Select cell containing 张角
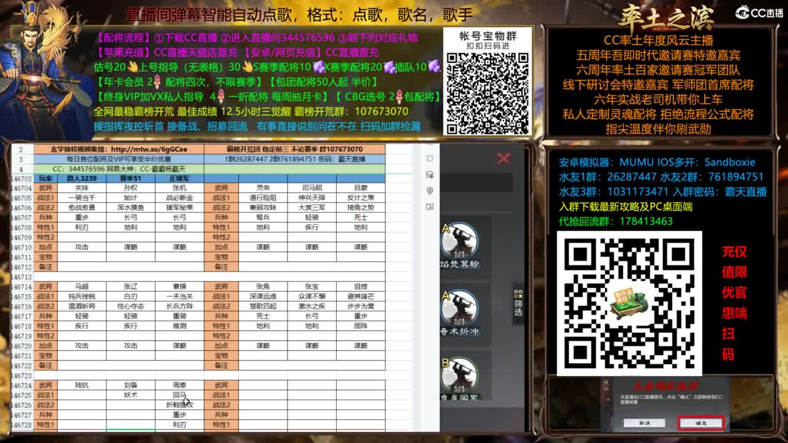 coord(263,286)
